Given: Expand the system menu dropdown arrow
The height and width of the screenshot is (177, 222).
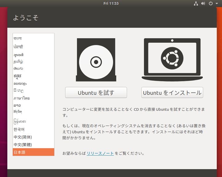Looking at the screenshot, I should (x=217, y=3).
